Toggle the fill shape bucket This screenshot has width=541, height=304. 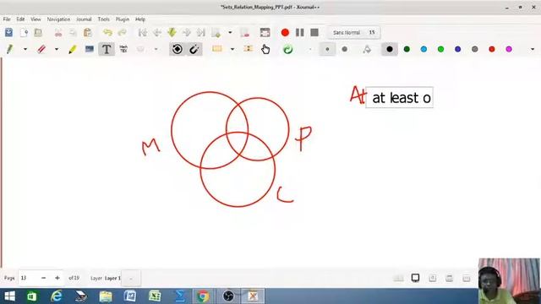coord(367,49)
